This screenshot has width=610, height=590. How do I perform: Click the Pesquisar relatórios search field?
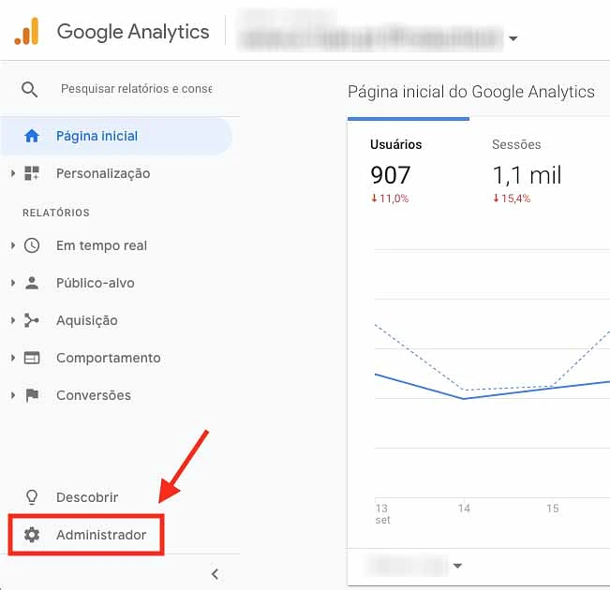click(x=136, y=89)
